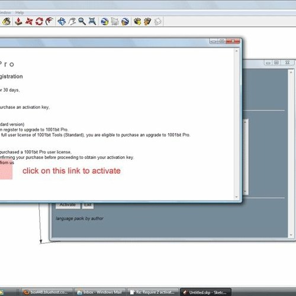Select the Rotate tool
This screenshot has height=296, width=296.
point(39,21)
